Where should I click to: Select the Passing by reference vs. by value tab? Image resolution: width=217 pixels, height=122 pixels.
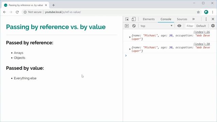(25, 5)
